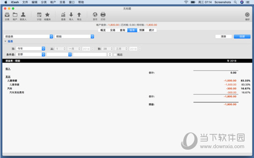Click the Screenshots menu bar item
Screen dimensions: 254x158
pyautogui.click(x=223, y=2)
